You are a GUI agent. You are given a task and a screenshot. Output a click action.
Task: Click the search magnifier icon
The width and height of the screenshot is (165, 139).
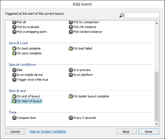pos(121,15)
